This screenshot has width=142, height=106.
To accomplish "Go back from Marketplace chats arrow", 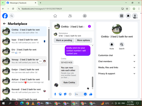I will 5,24.
